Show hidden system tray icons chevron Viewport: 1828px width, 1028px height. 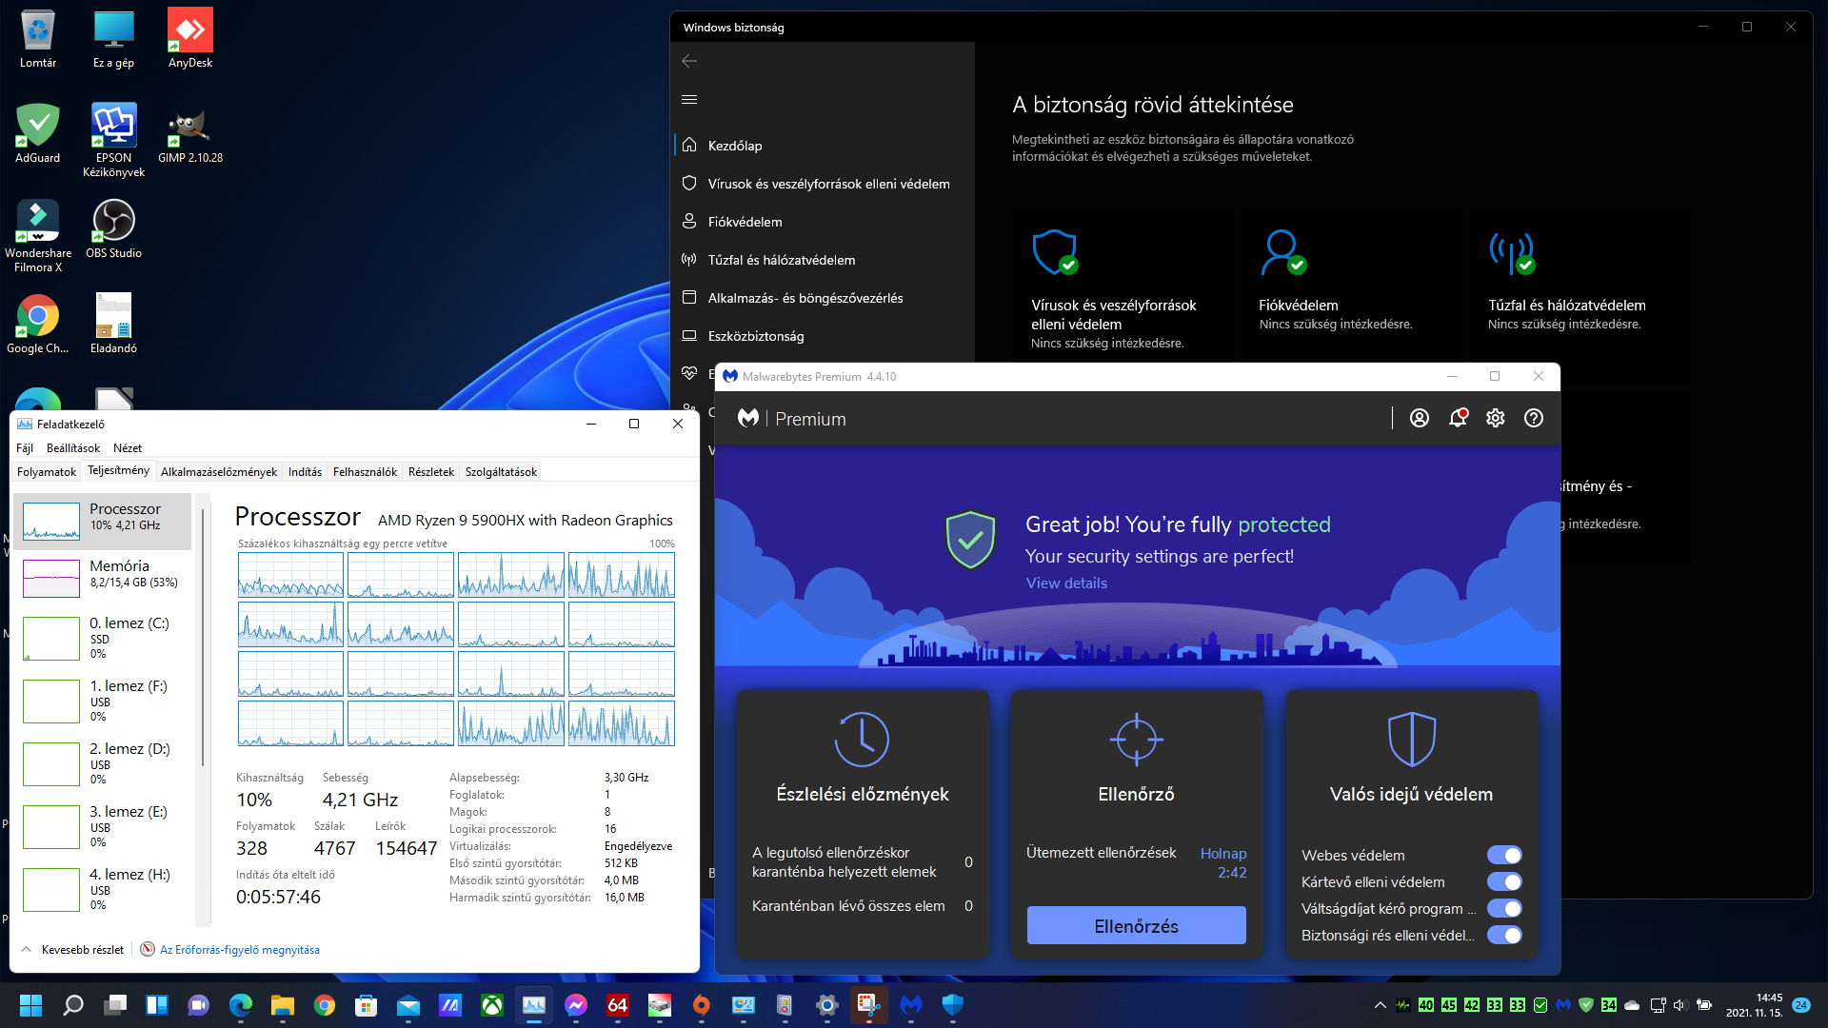pyautogui.click(x=1380, y=1005)
